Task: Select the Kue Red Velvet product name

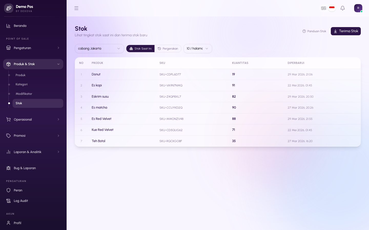Action: point(102,130)
